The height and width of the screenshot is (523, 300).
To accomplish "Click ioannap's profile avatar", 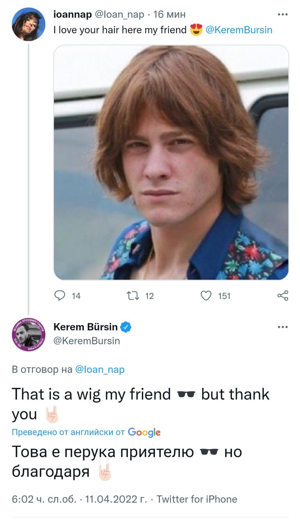I will pos(28,24).
